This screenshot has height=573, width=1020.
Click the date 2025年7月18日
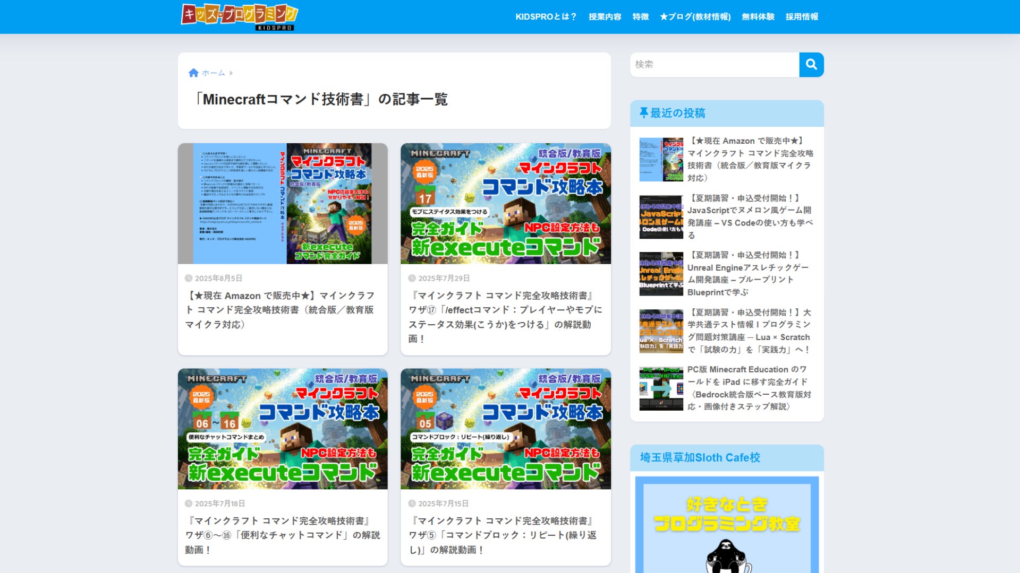point(220,503)
